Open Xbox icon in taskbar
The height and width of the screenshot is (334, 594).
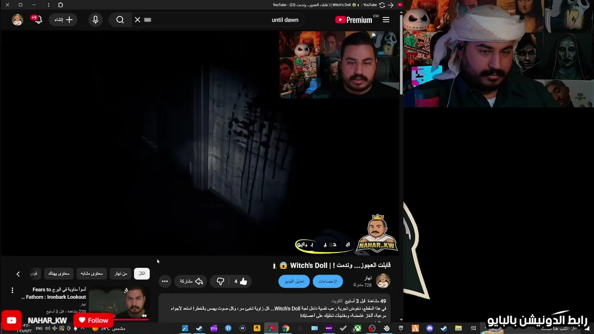point(358,328)
